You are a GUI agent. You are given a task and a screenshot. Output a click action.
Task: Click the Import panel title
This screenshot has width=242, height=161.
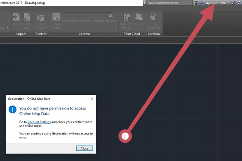click(x=21, y=34)
